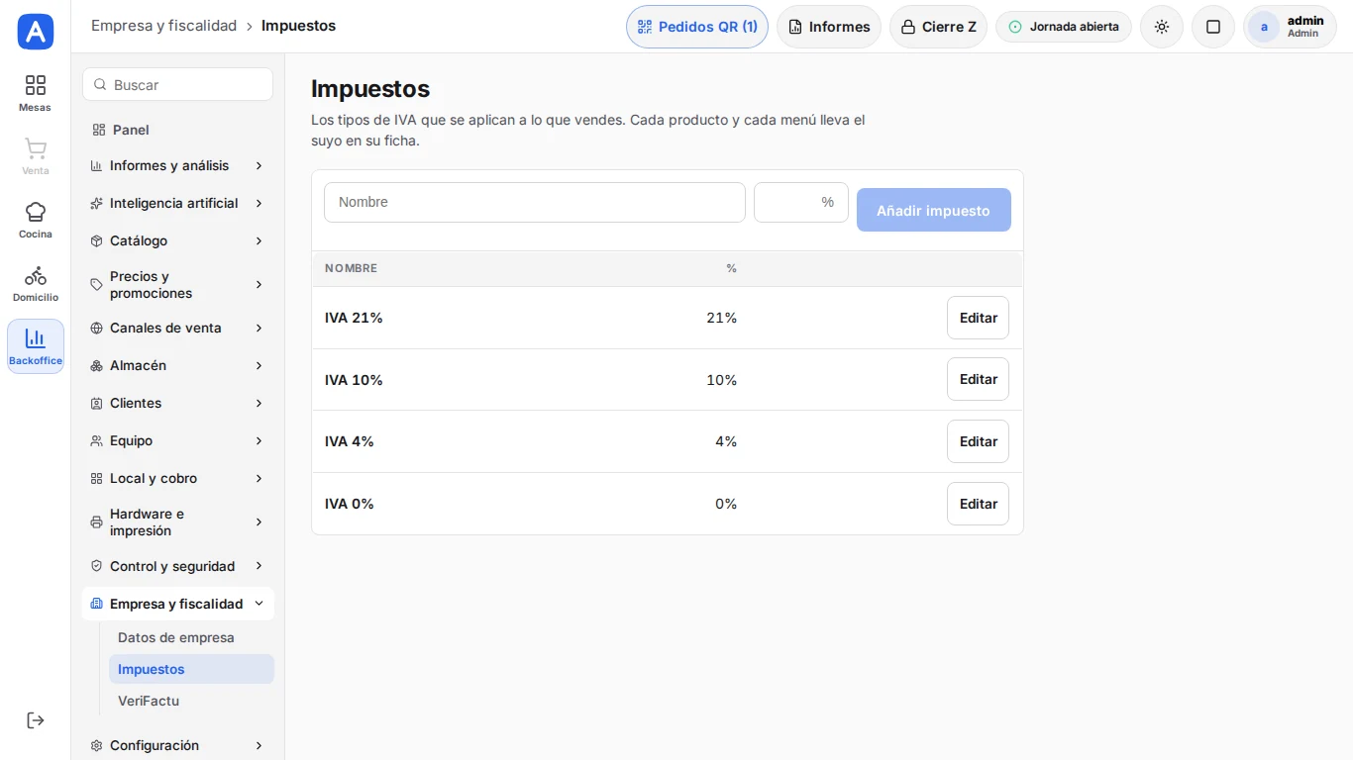Select the Backoffice chart icon
The width and height of the screenshot is (1353, 760).
[x=36, y=346]
